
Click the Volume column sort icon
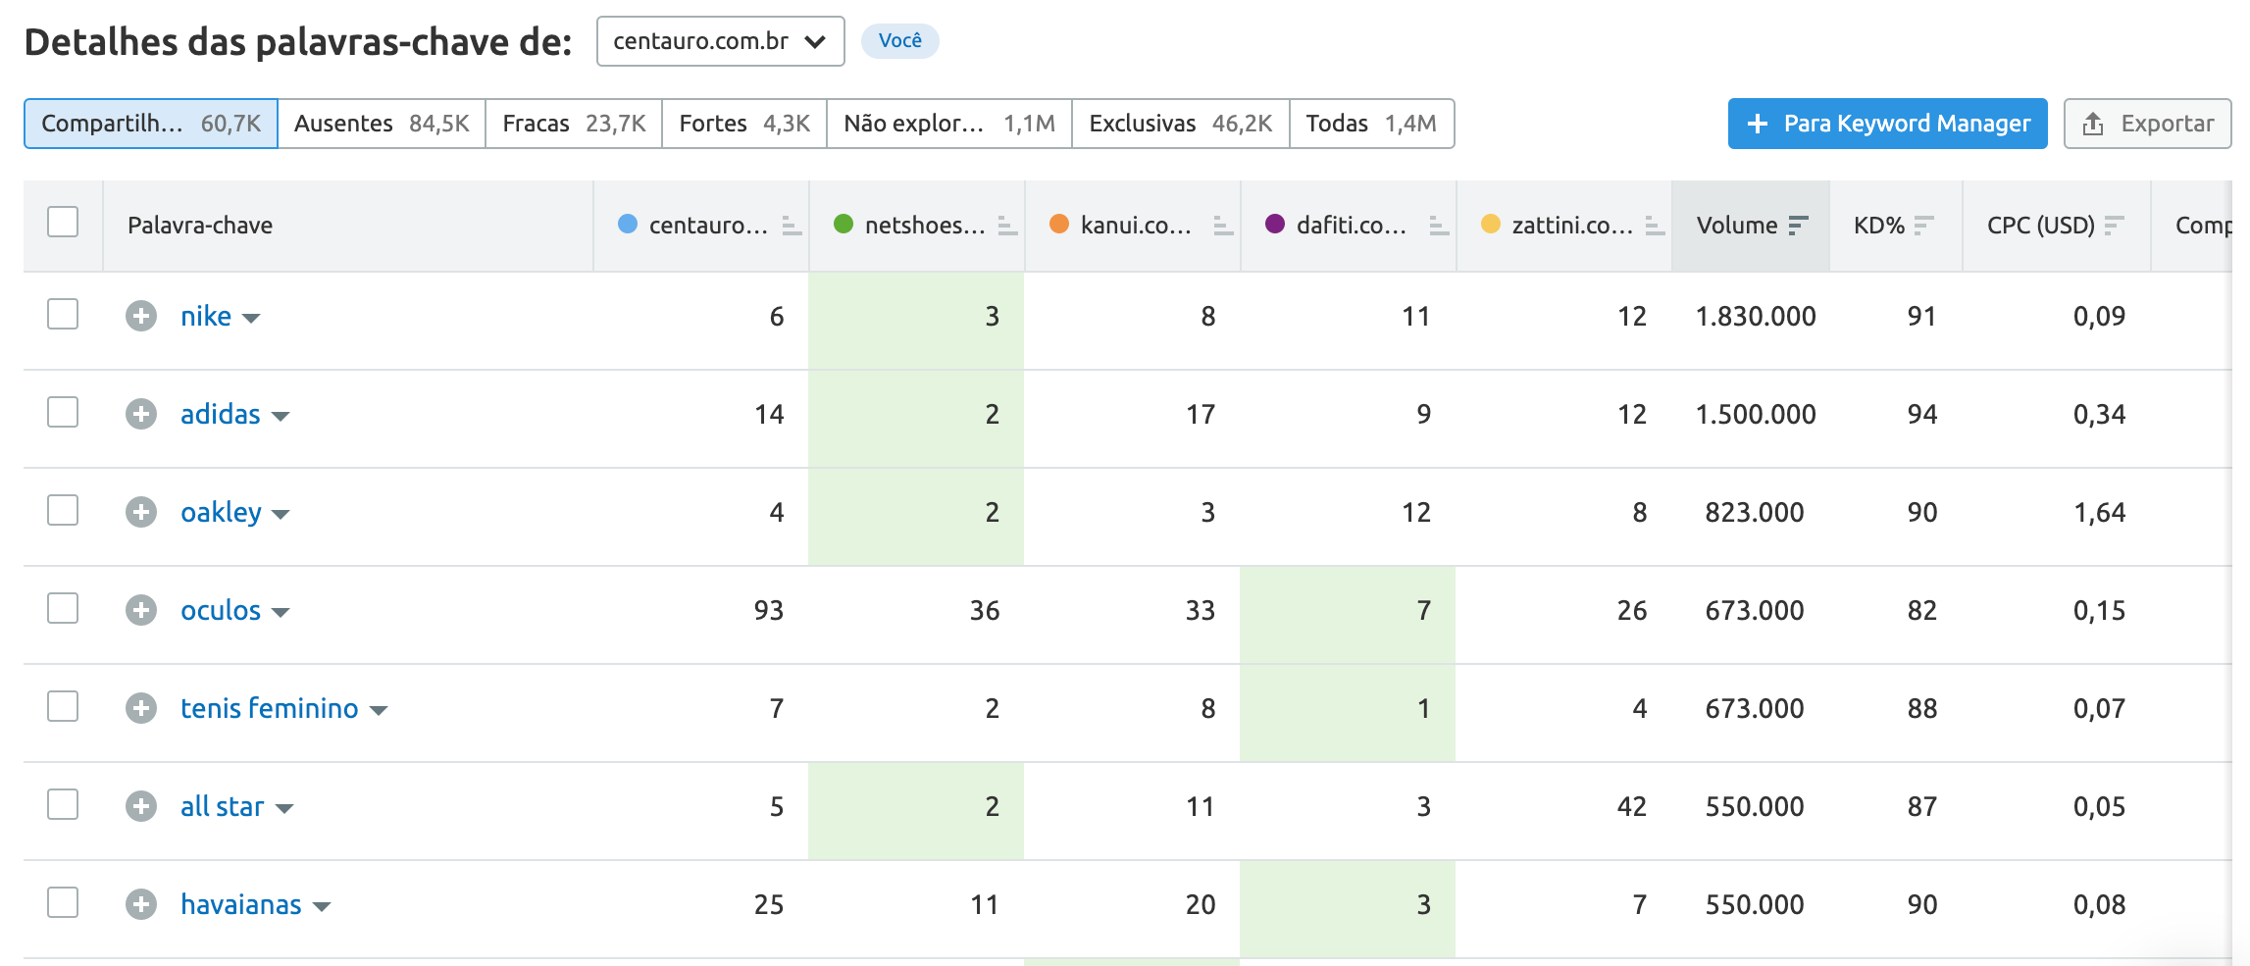click(x=1798, y=226)
